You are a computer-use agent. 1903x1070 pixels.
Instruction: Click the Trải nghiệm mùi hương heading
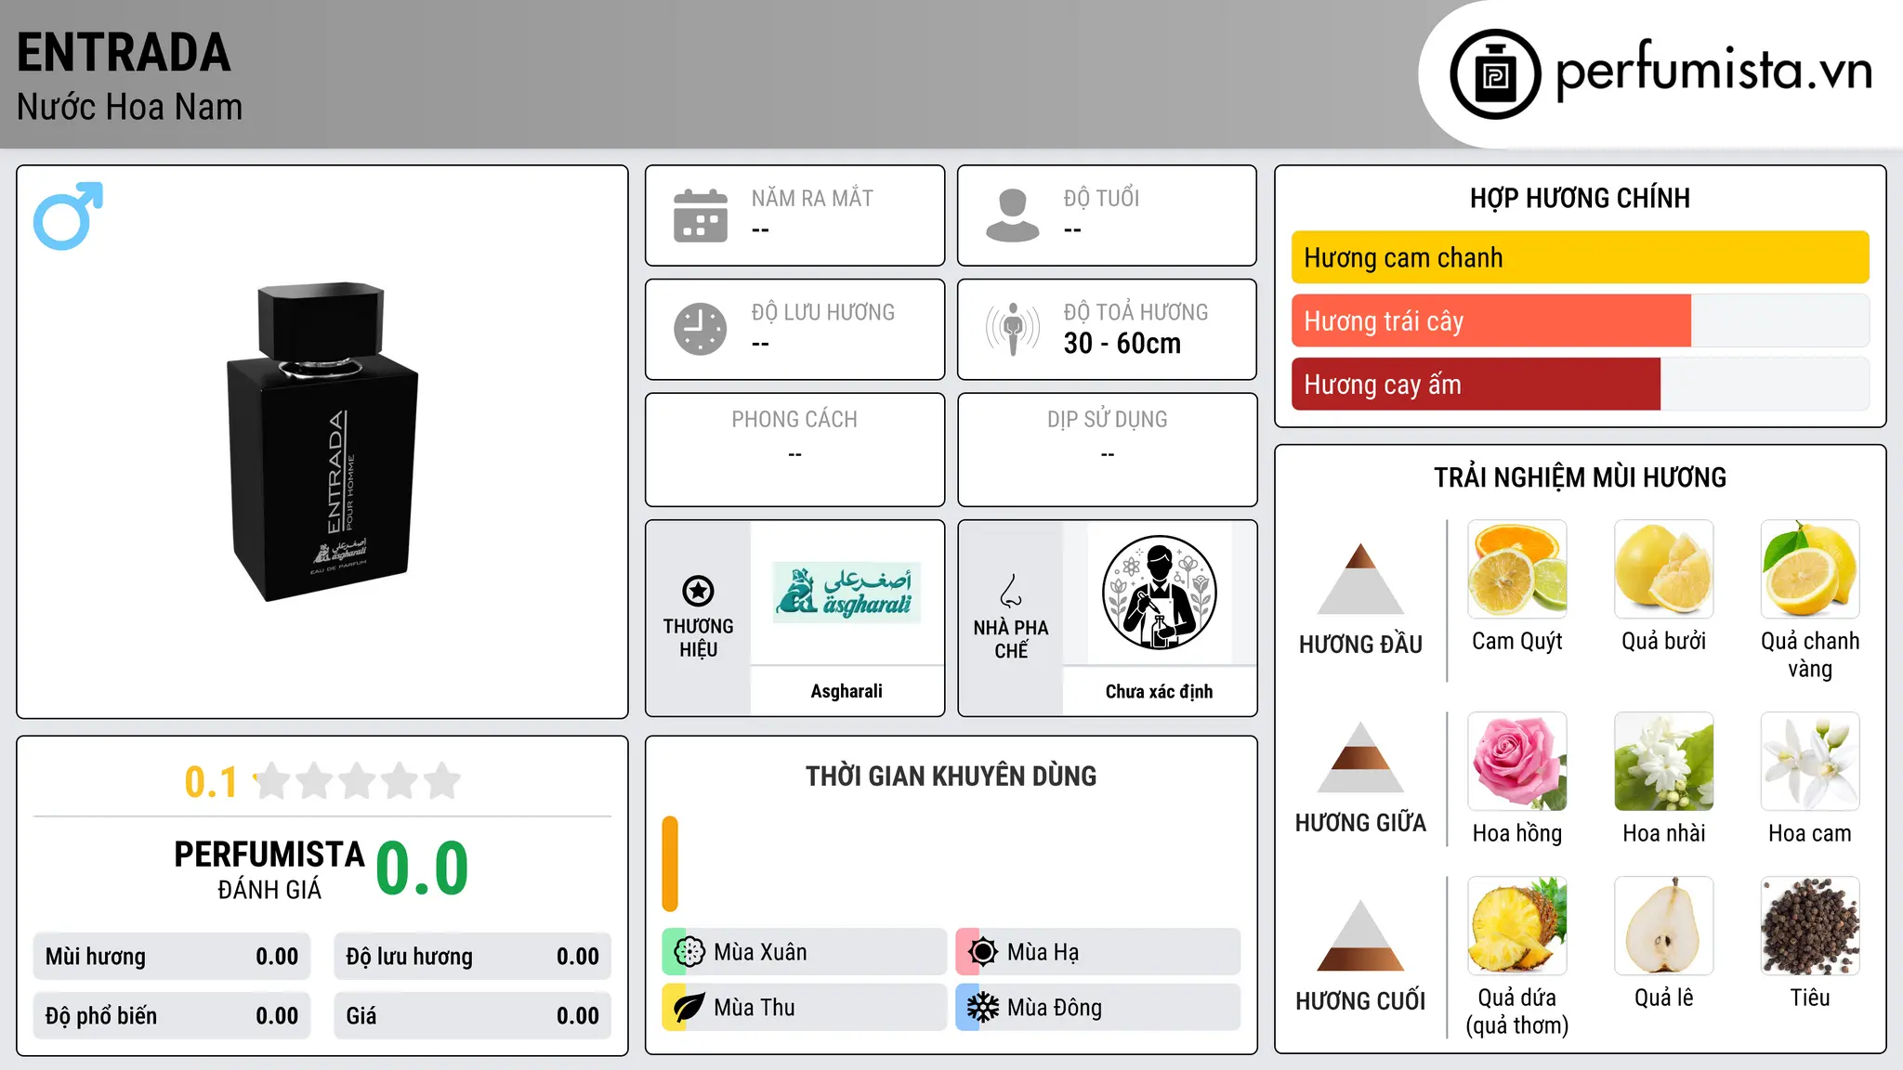[x=1580, y=477]
